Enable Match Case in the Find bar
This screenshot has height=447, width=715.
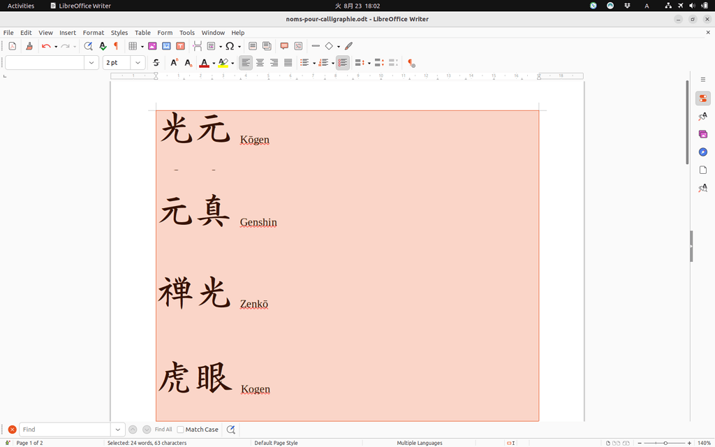180,429
